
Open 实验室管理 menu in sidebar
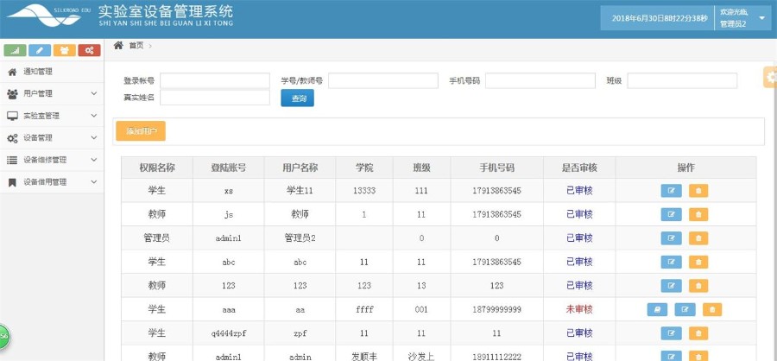pyautogui.click(x=52, y=116)
